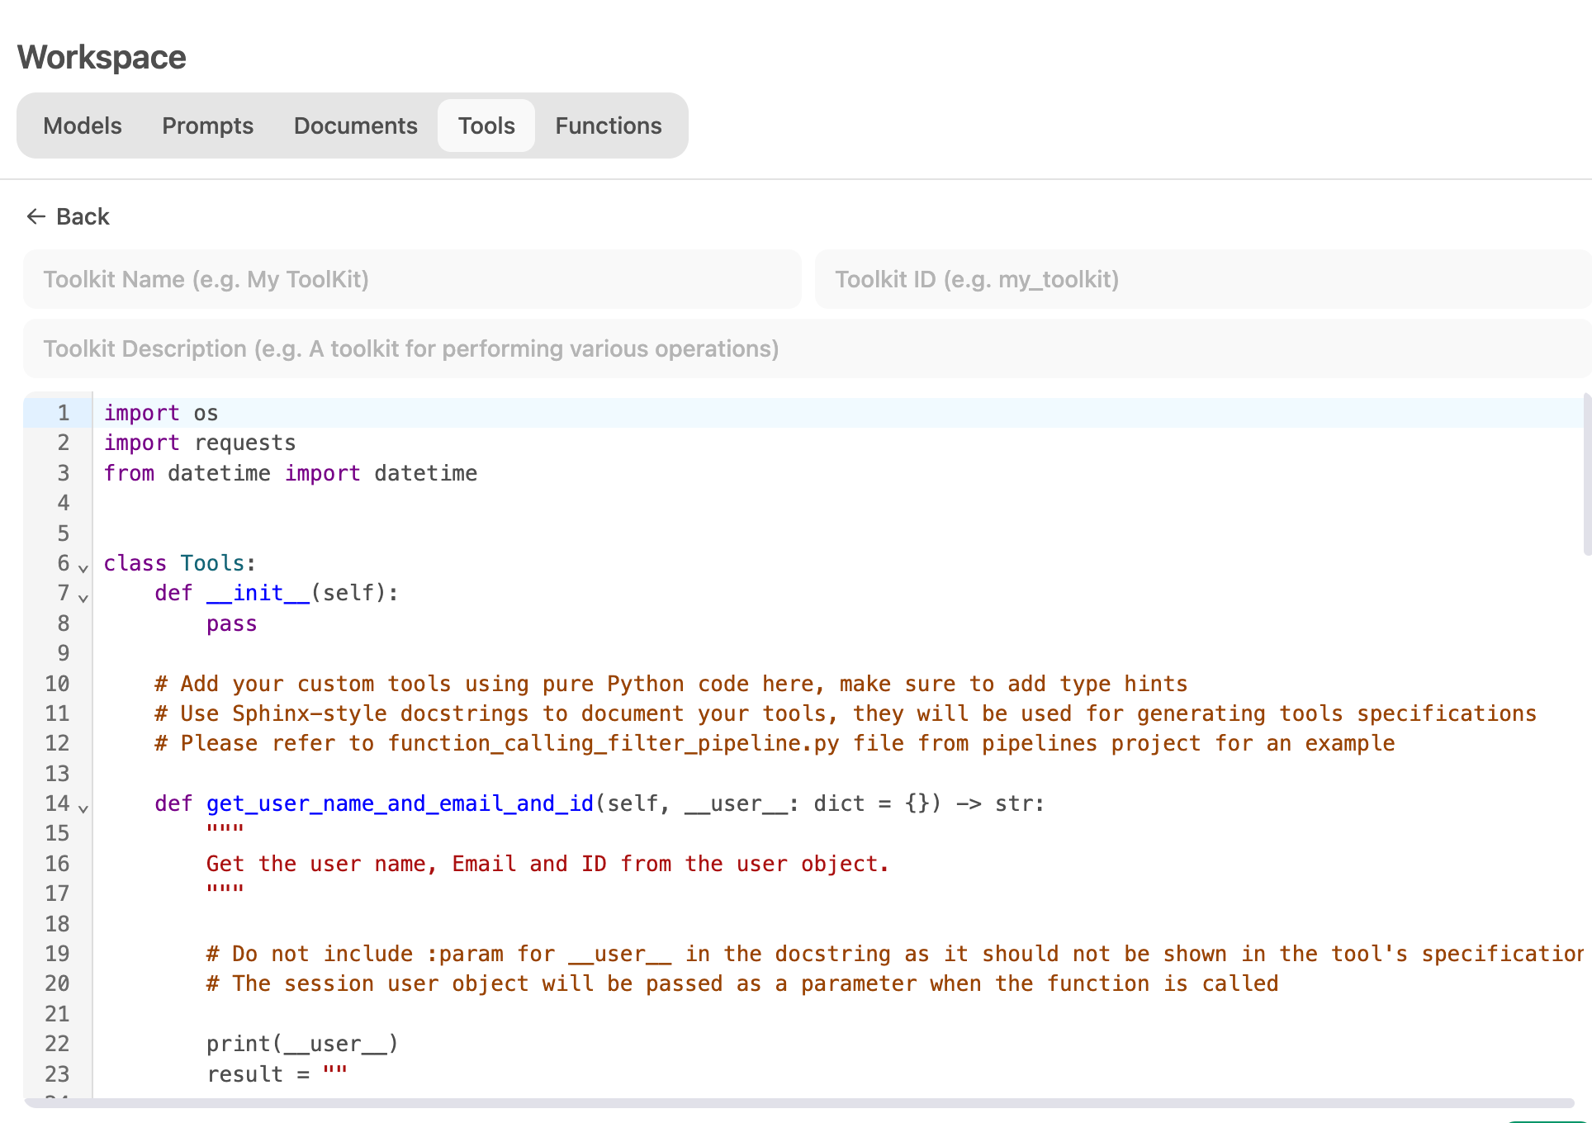
Task: Click the Back link text
Action: pyautogui.click(x=83, y=216)
